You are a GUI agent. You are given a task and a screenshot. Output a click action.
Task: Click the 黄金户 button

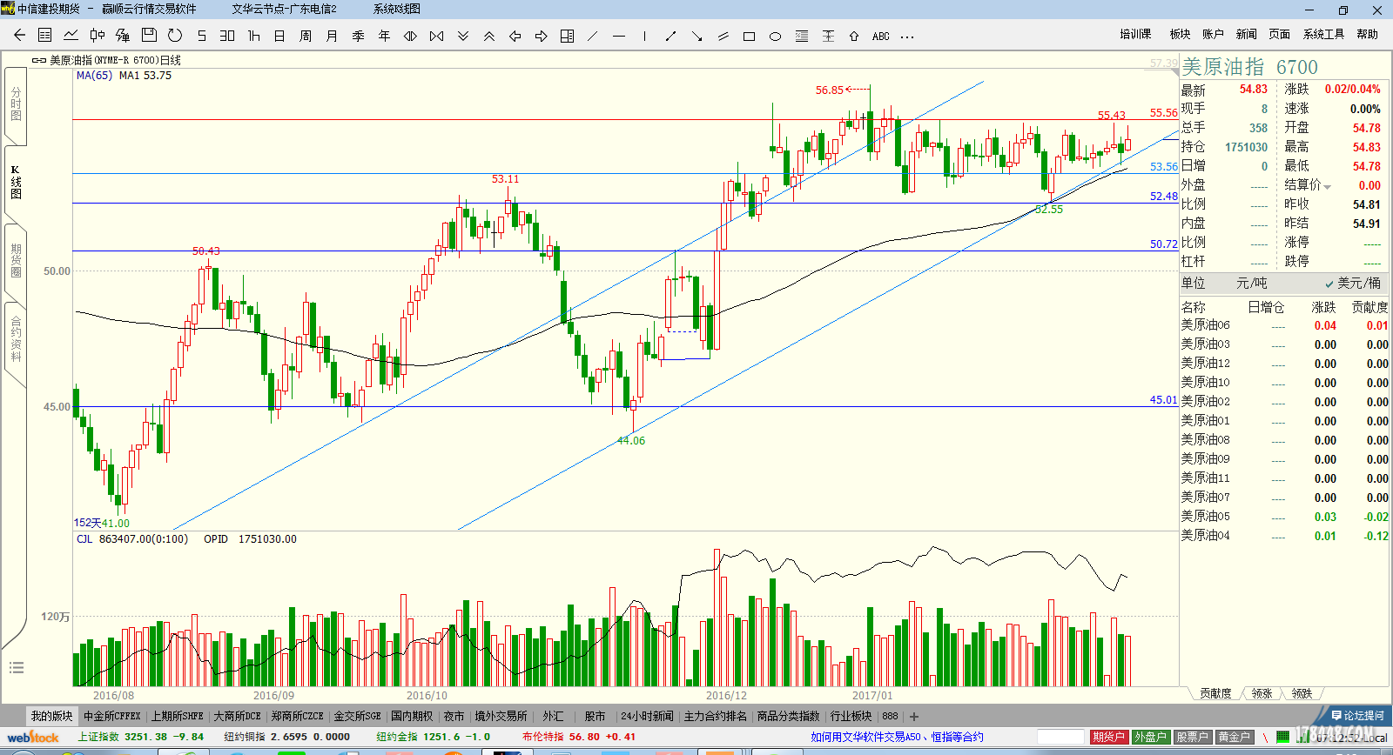[1234, 737]
